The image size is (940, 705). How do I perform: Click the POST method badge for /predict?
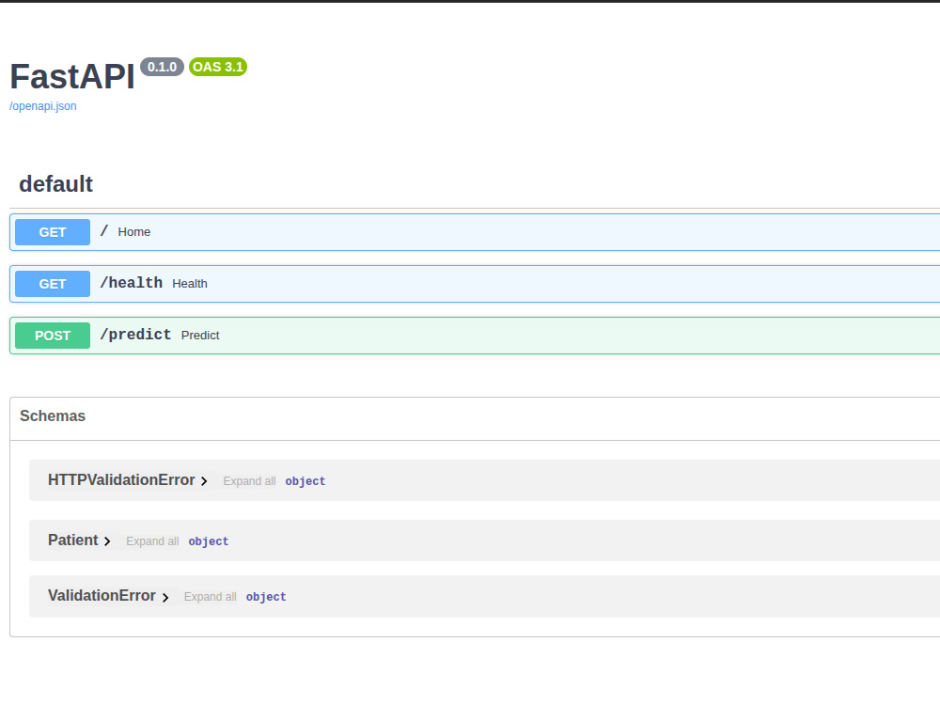click(x=53, y=336)
